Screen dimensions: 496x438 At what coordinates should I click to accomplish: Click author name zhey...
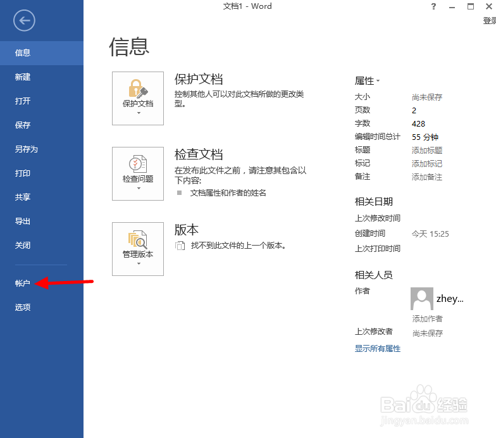point(450,299)
